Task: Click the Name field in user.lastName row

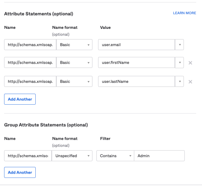Action: pos(30,82)
